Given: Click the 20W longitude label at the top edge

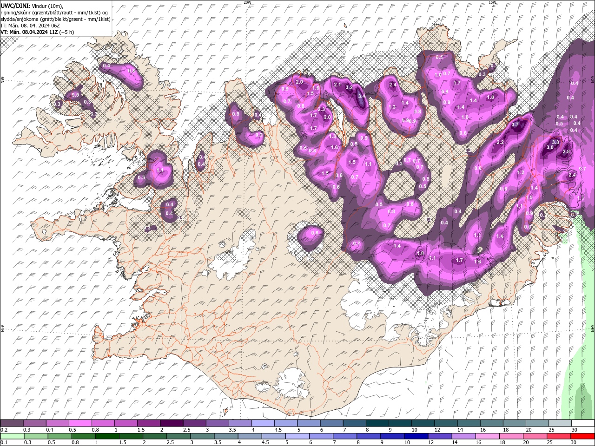Looking at the screenshot, I should 247,2.
